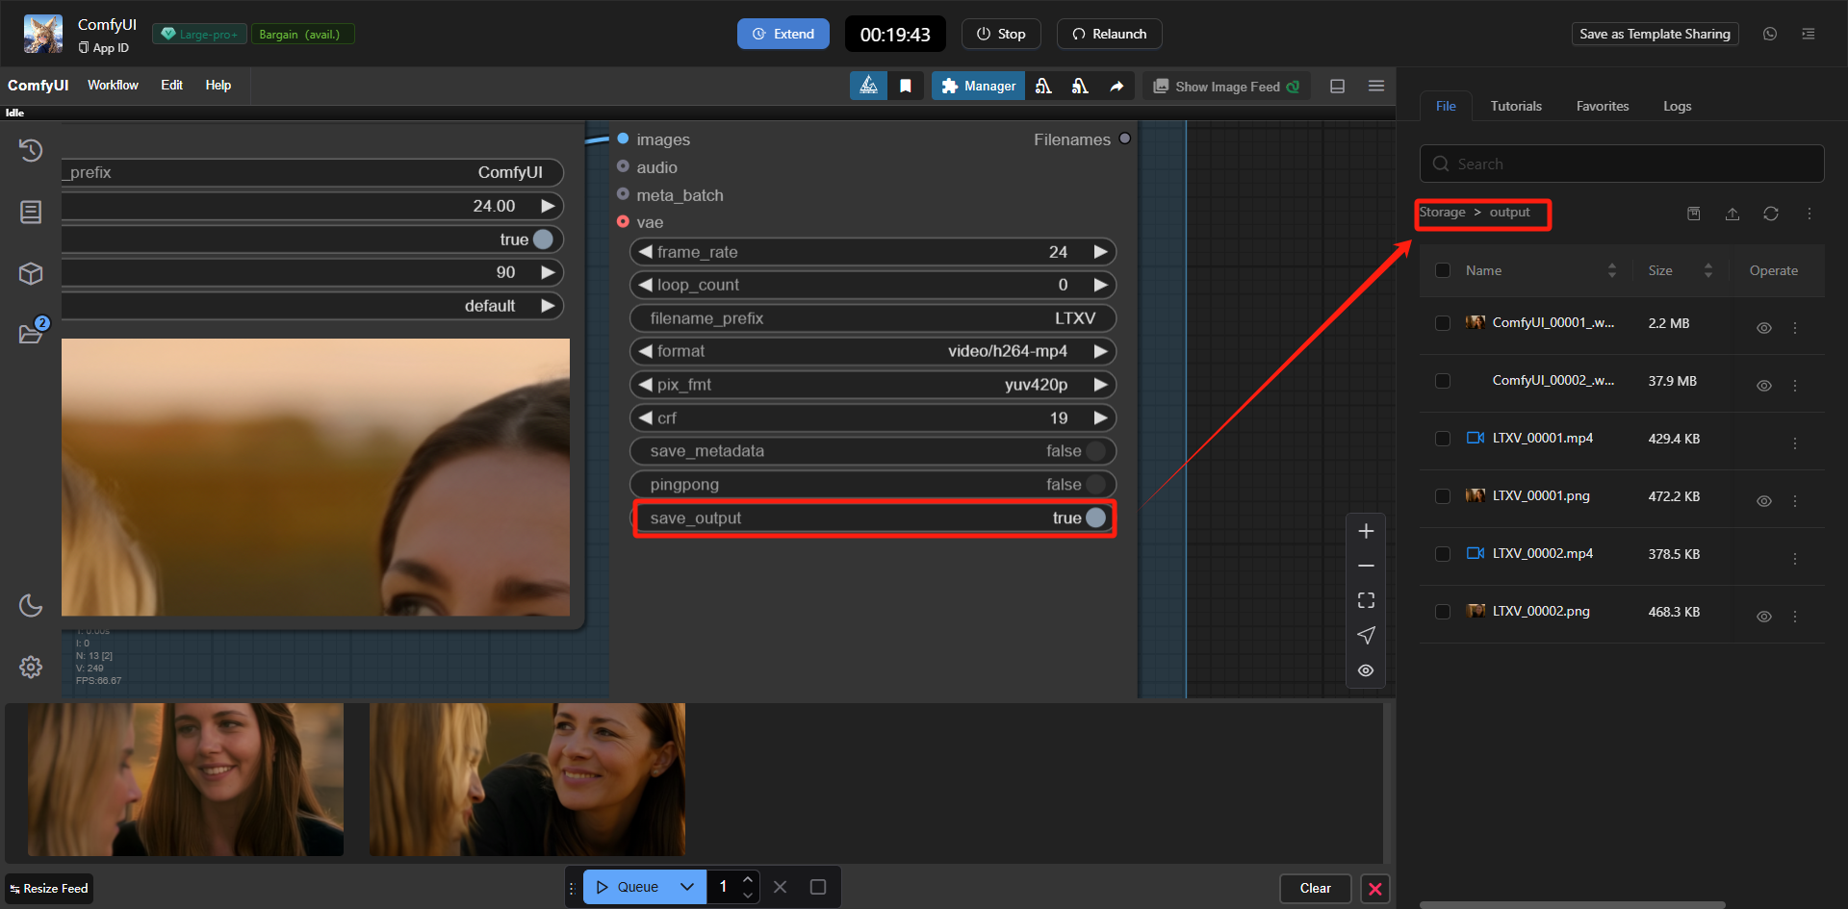
Task: Expand the Queue dropdown arrow
Action: point(687,887)
